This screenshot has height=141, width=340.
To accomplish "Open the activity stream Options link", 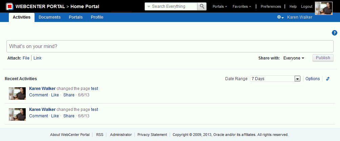I will coord(313,79).
